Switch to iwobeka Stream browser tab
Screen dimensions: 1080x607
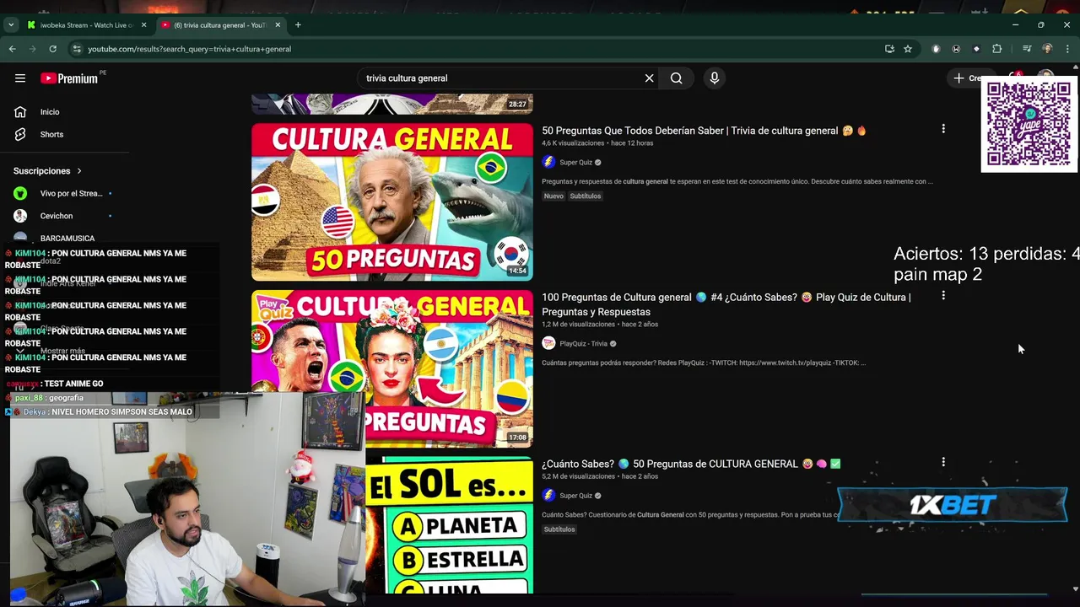[x=87, y=25]
